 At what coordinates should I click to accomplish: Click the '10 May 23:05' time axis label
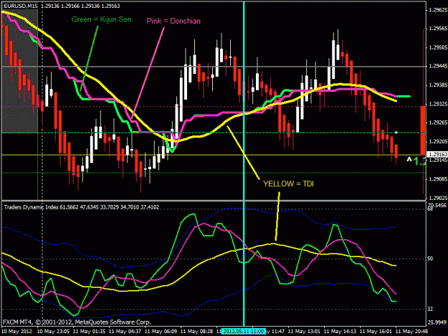54,332
